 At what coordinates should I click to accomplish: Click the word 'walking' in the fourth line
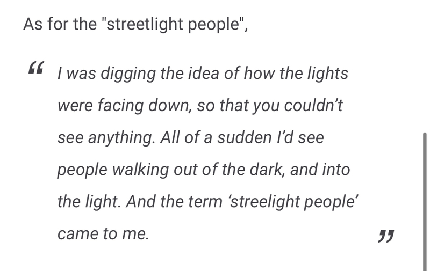coord(140,170)
